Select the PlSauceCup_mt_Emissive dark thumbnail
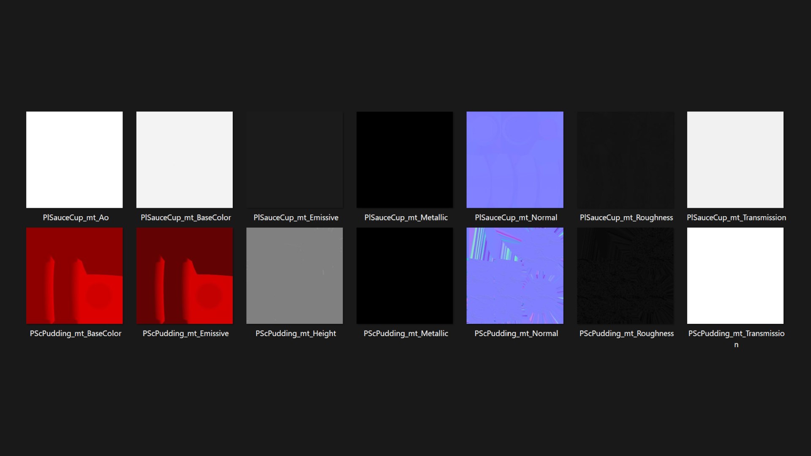Image resolution: width=811 pixels, height=456 pixels. pos(294,160)
